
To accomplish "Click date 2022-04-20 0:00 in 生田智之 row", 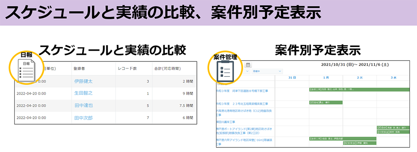I will pyautogui.click(x=31, y=93).
